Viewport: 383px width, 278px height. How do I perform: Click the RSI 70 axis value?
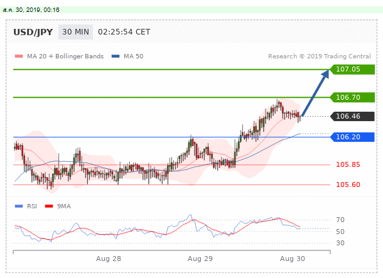point(340,220)
